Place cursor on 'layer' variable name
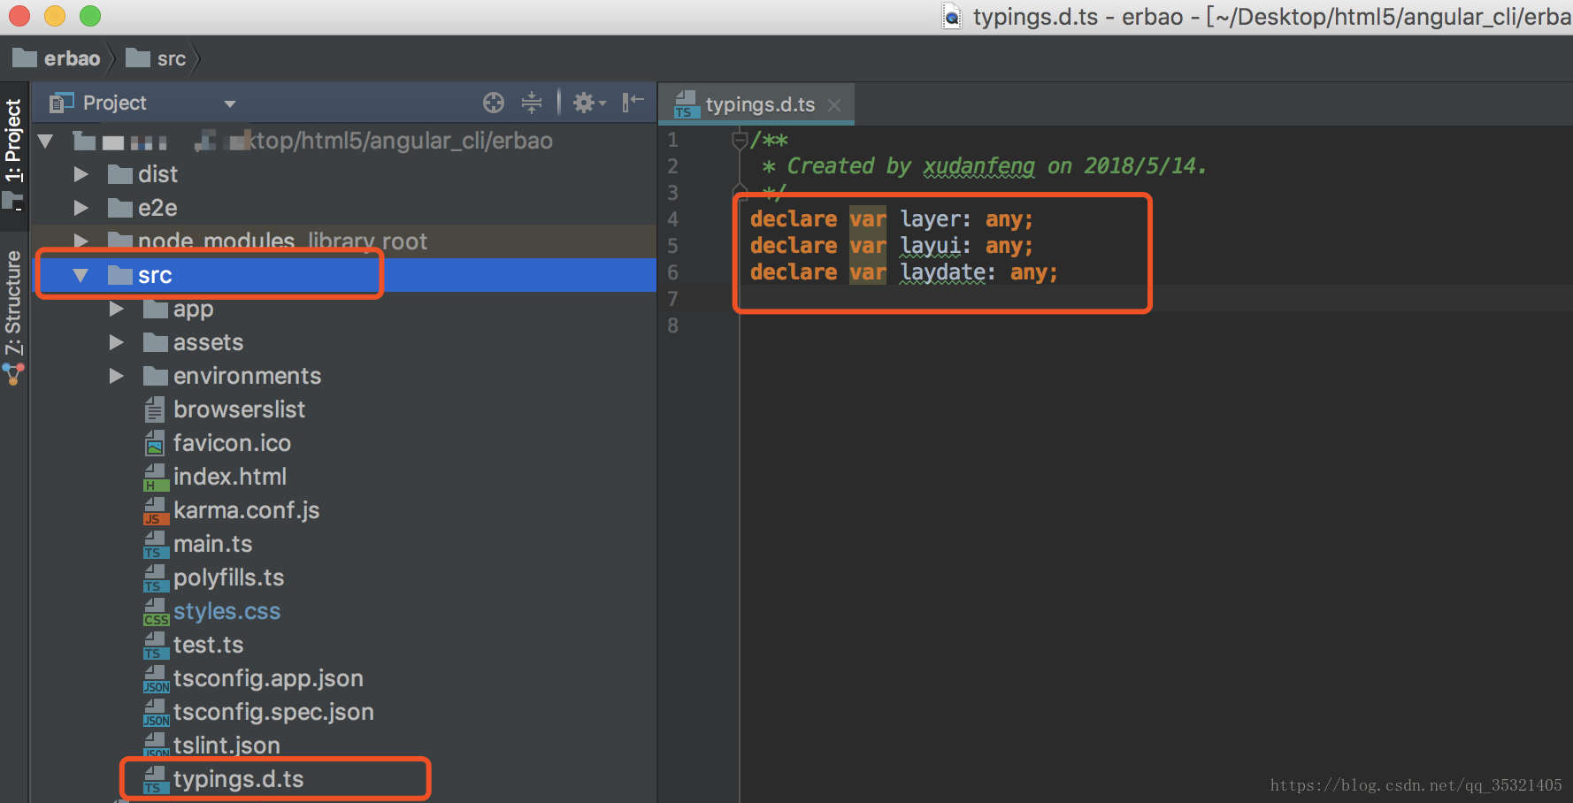Viewport: 1573px width, 803px height. (x=930, y=219)
